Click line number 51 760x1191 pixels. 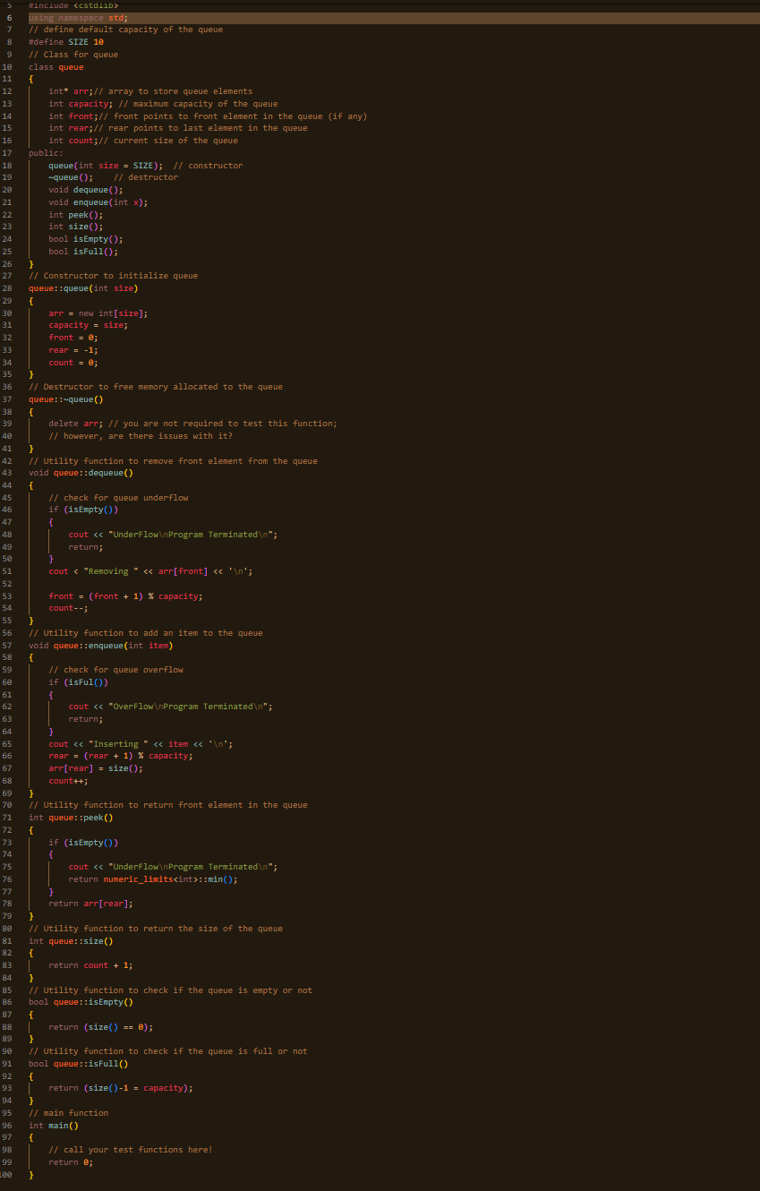(8, 570)
